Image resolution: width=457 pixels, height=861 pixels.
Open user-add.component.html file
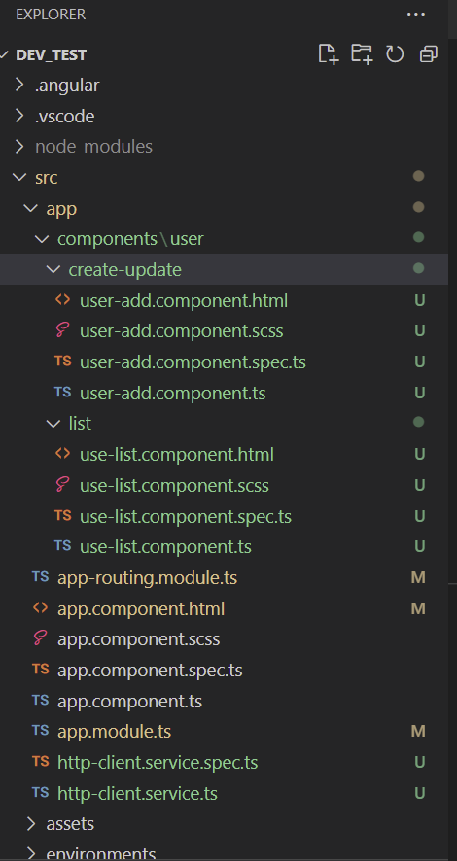(x=224, y=300)
